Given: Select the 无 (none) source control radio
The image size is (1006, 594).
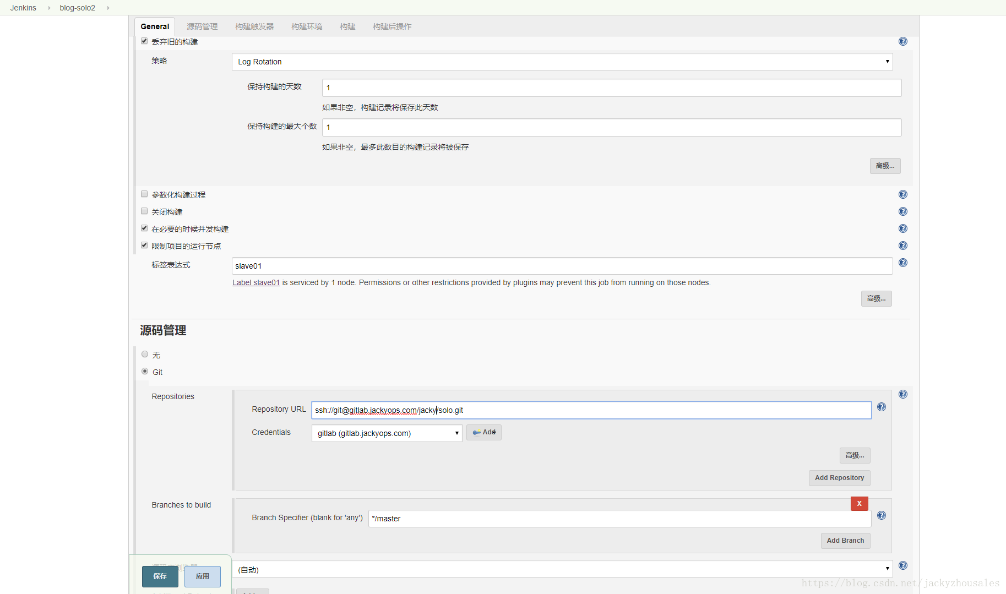Looking at the screenshot, I should tap(145, 354).
